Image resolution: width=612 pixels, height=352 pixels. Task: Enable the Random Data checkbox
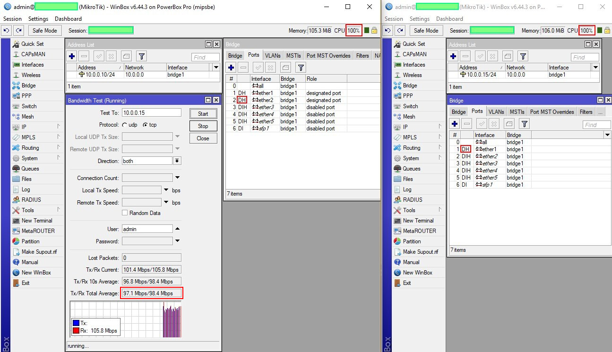click(x=125, y=213)
